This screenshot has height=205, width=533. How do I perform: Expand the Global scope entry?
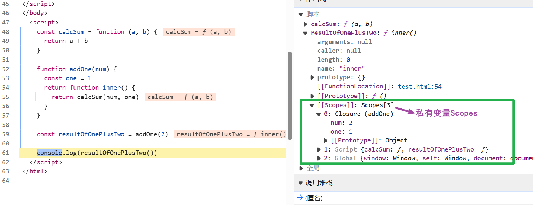point(319,158)
